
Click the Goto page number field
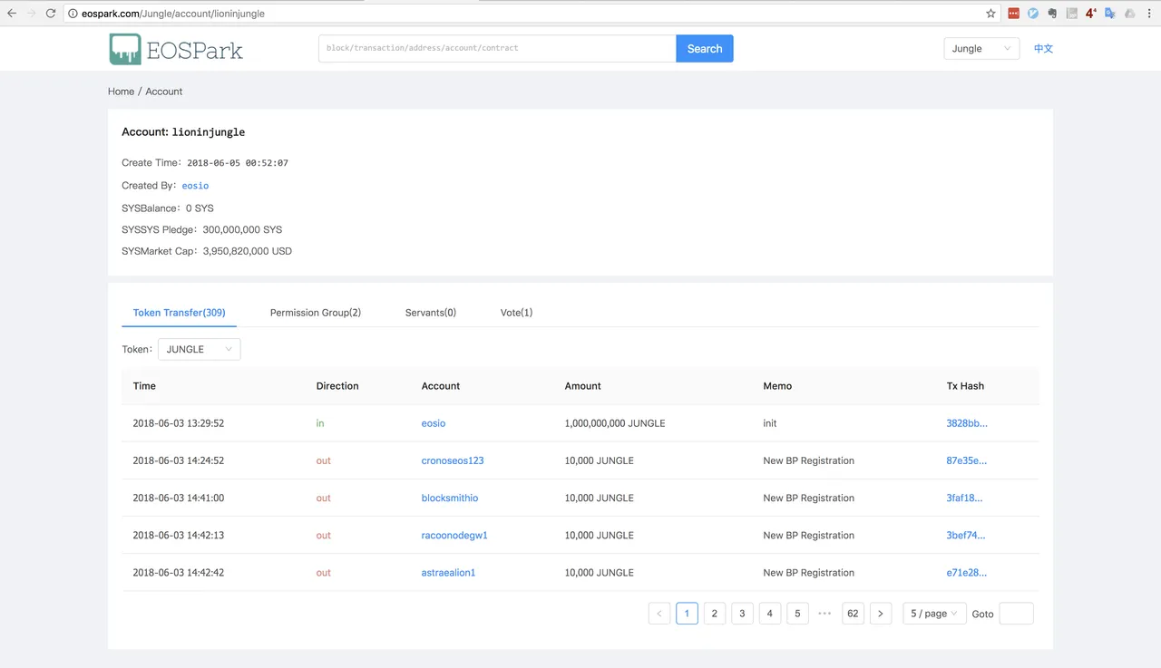(x=1016, y=614)
